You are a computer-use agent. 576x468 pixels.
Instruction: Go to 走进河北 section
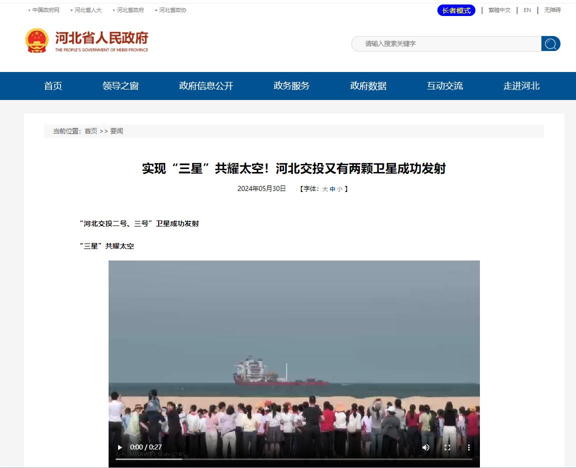[521, 86]
